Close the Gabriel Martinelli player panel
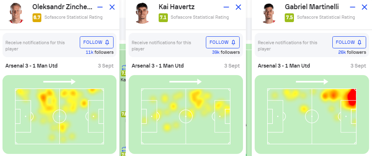This screenshot has height=156, width=372. point(364,8)
